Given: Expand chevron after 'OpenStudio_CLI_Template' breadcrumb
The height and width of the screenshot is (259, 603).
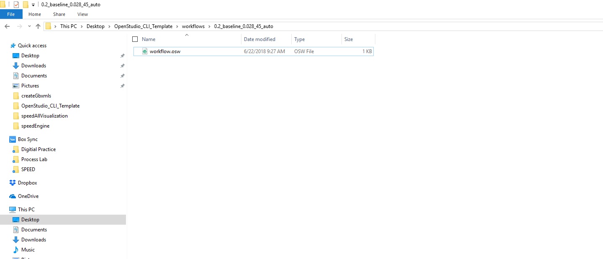Looking at the screenshot, I should (177, 26).
